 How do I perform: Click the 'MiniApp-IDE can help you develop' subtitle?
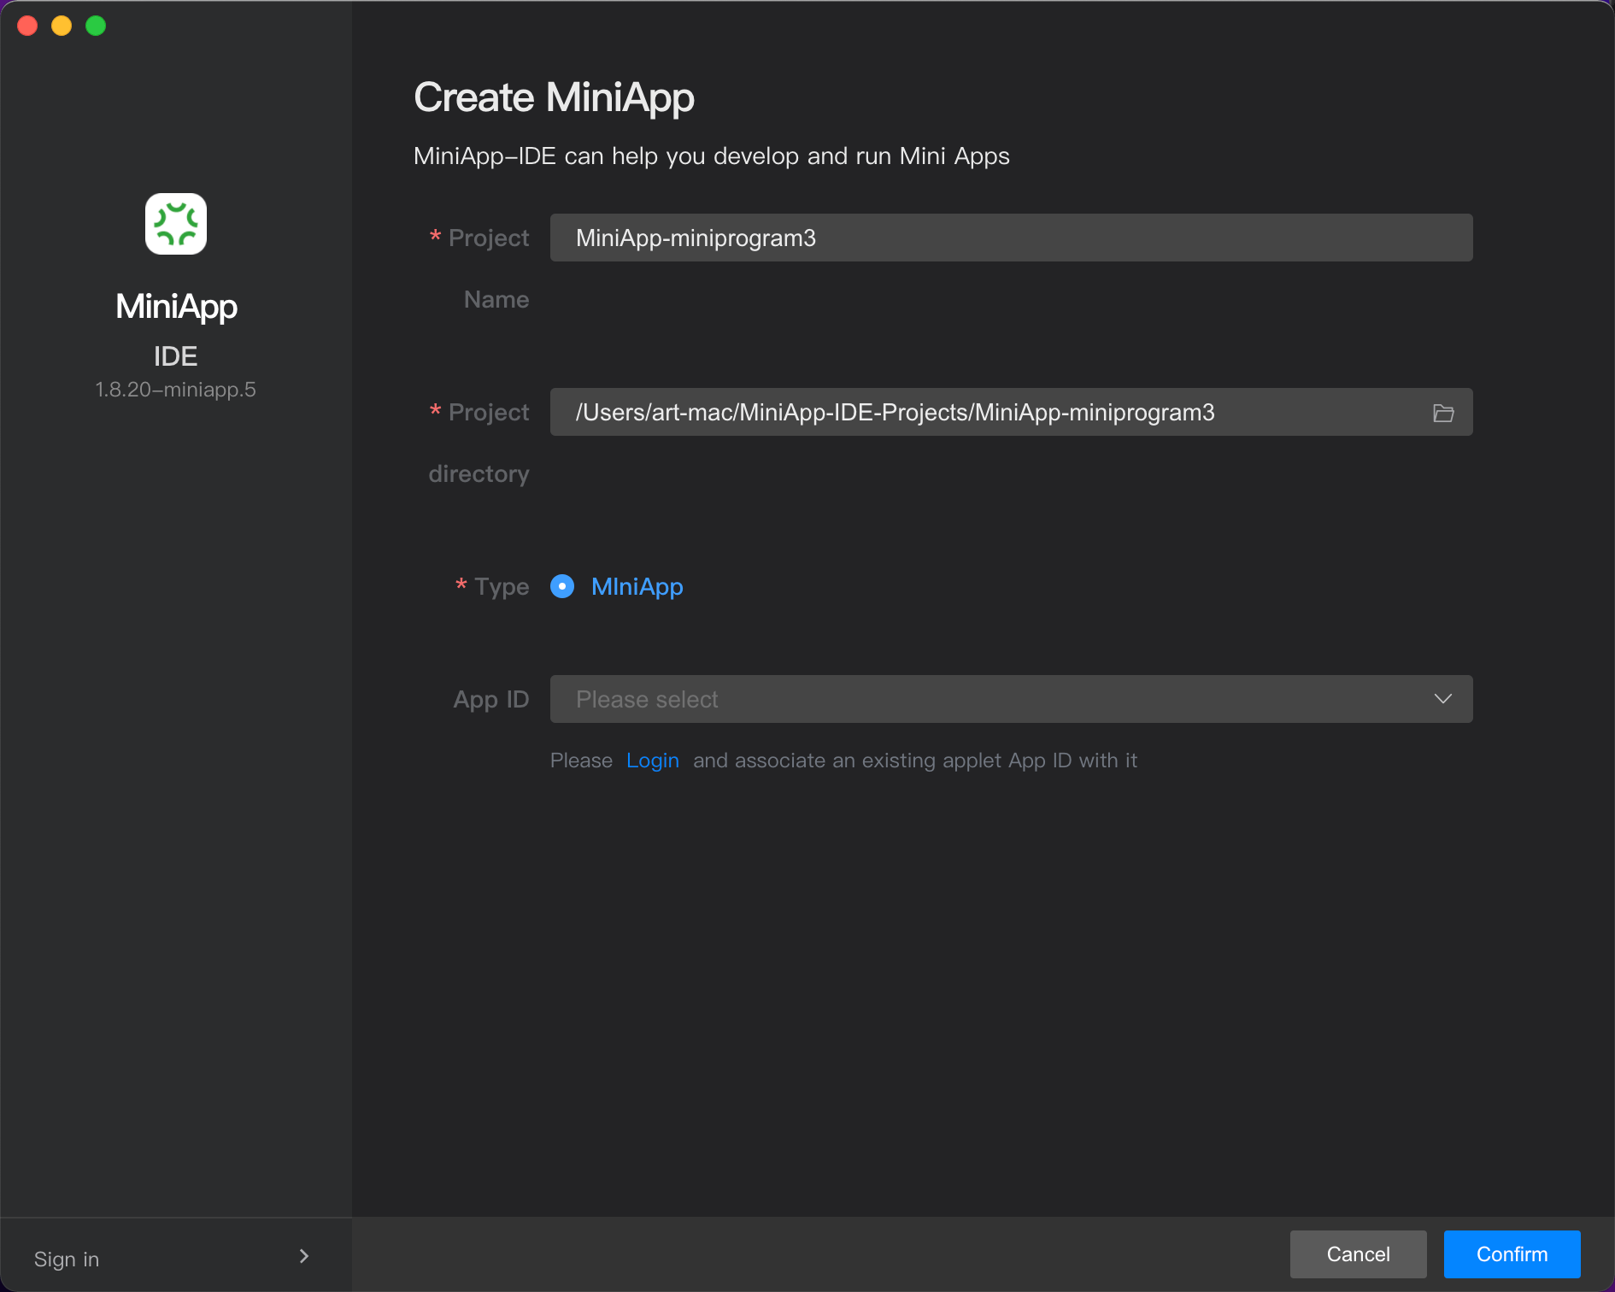(712, 156)
